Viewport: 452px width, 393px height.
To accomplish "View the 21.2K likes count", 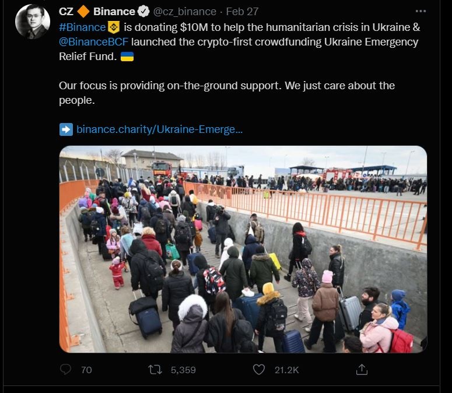I will coord(286,370).
